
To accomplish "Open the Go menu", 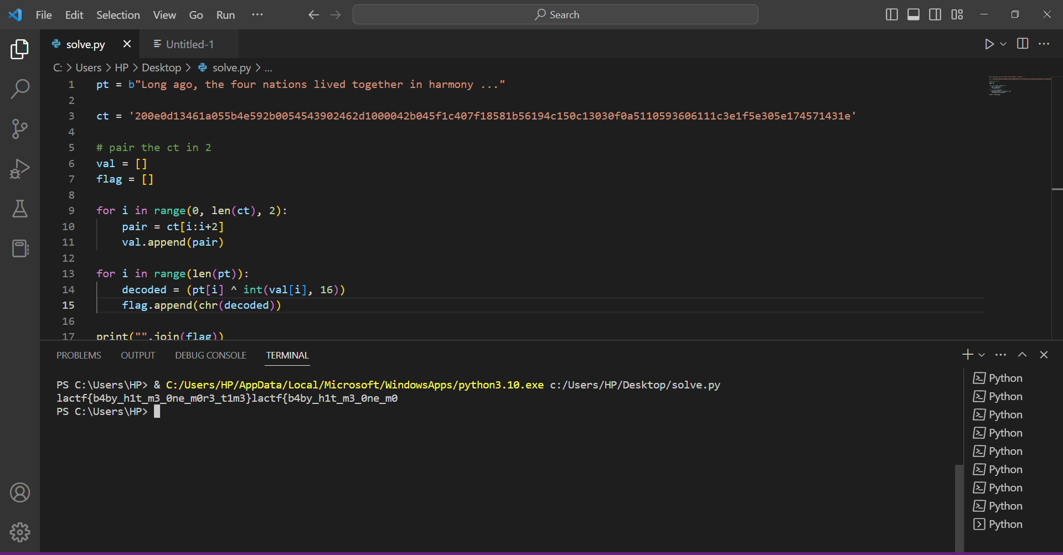I will [196, 15].
